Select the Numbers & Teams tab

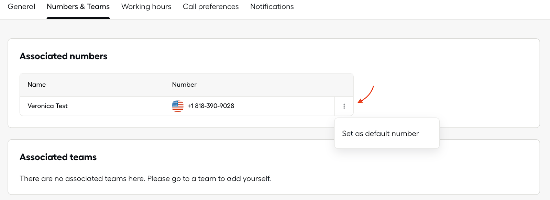(x=78, y=7)
